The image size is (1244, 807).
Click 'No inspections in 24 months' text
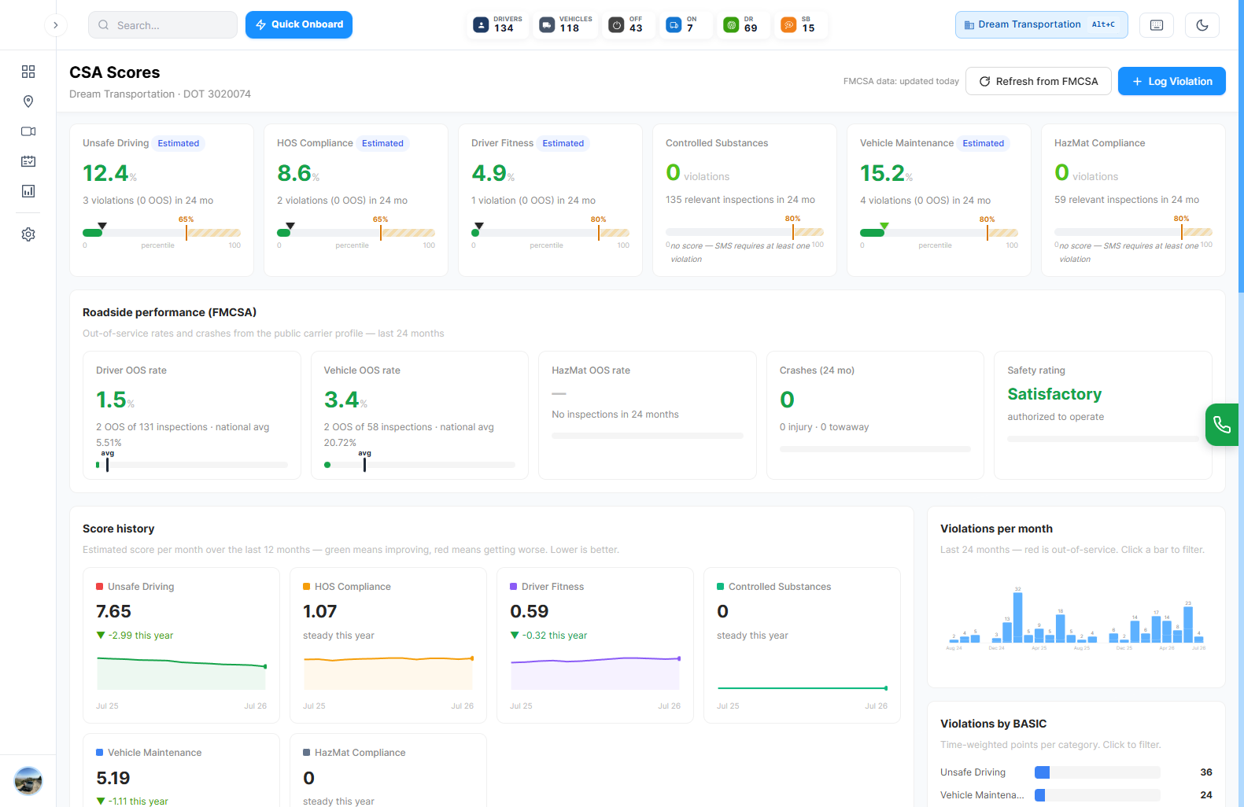615,415
